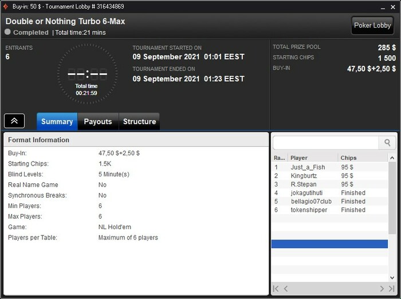Viewport: 401px width, 299px height.
Task: Click the Total Prize Pool '285 $' value
Action: pos(387,48)
